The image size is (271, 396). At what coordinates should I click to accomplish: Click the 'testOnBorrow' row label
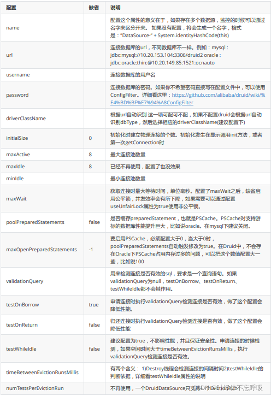click(x=22, y=305)
